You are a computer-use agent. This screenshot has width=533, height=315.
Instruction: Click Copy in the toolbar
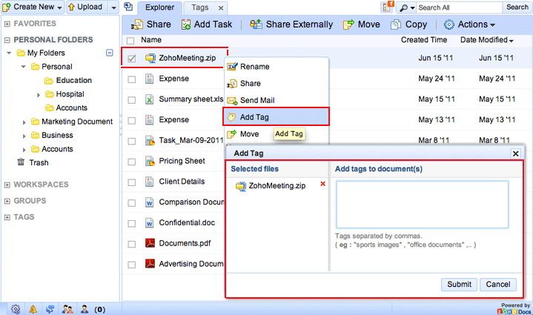[x=408, y=24]
